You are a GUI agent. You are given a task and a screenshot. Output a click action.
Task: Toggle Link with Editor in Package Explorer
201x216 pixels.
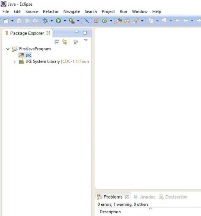pyautogui.click(x=65, y=42)
